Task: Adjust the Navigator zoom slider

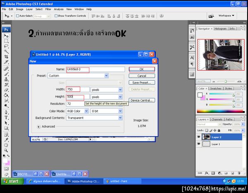Action: pos(226,81)
